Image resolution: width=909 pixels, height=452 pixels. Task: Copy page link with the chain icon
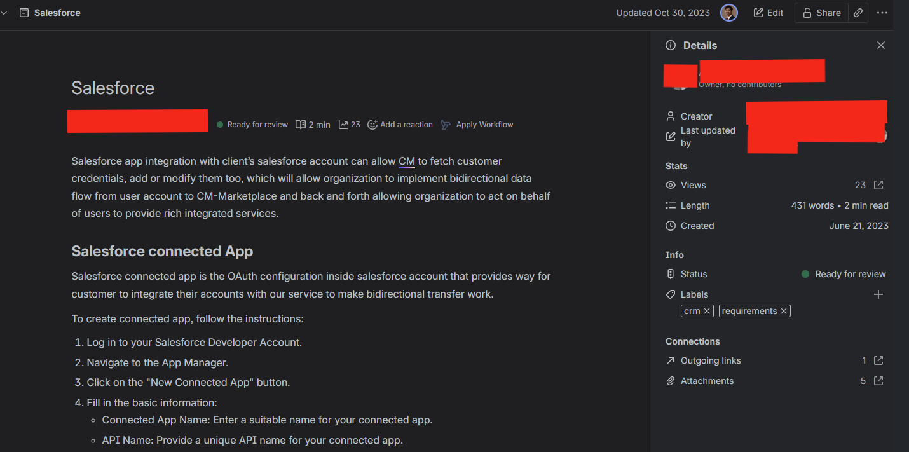tap(858, 13)
